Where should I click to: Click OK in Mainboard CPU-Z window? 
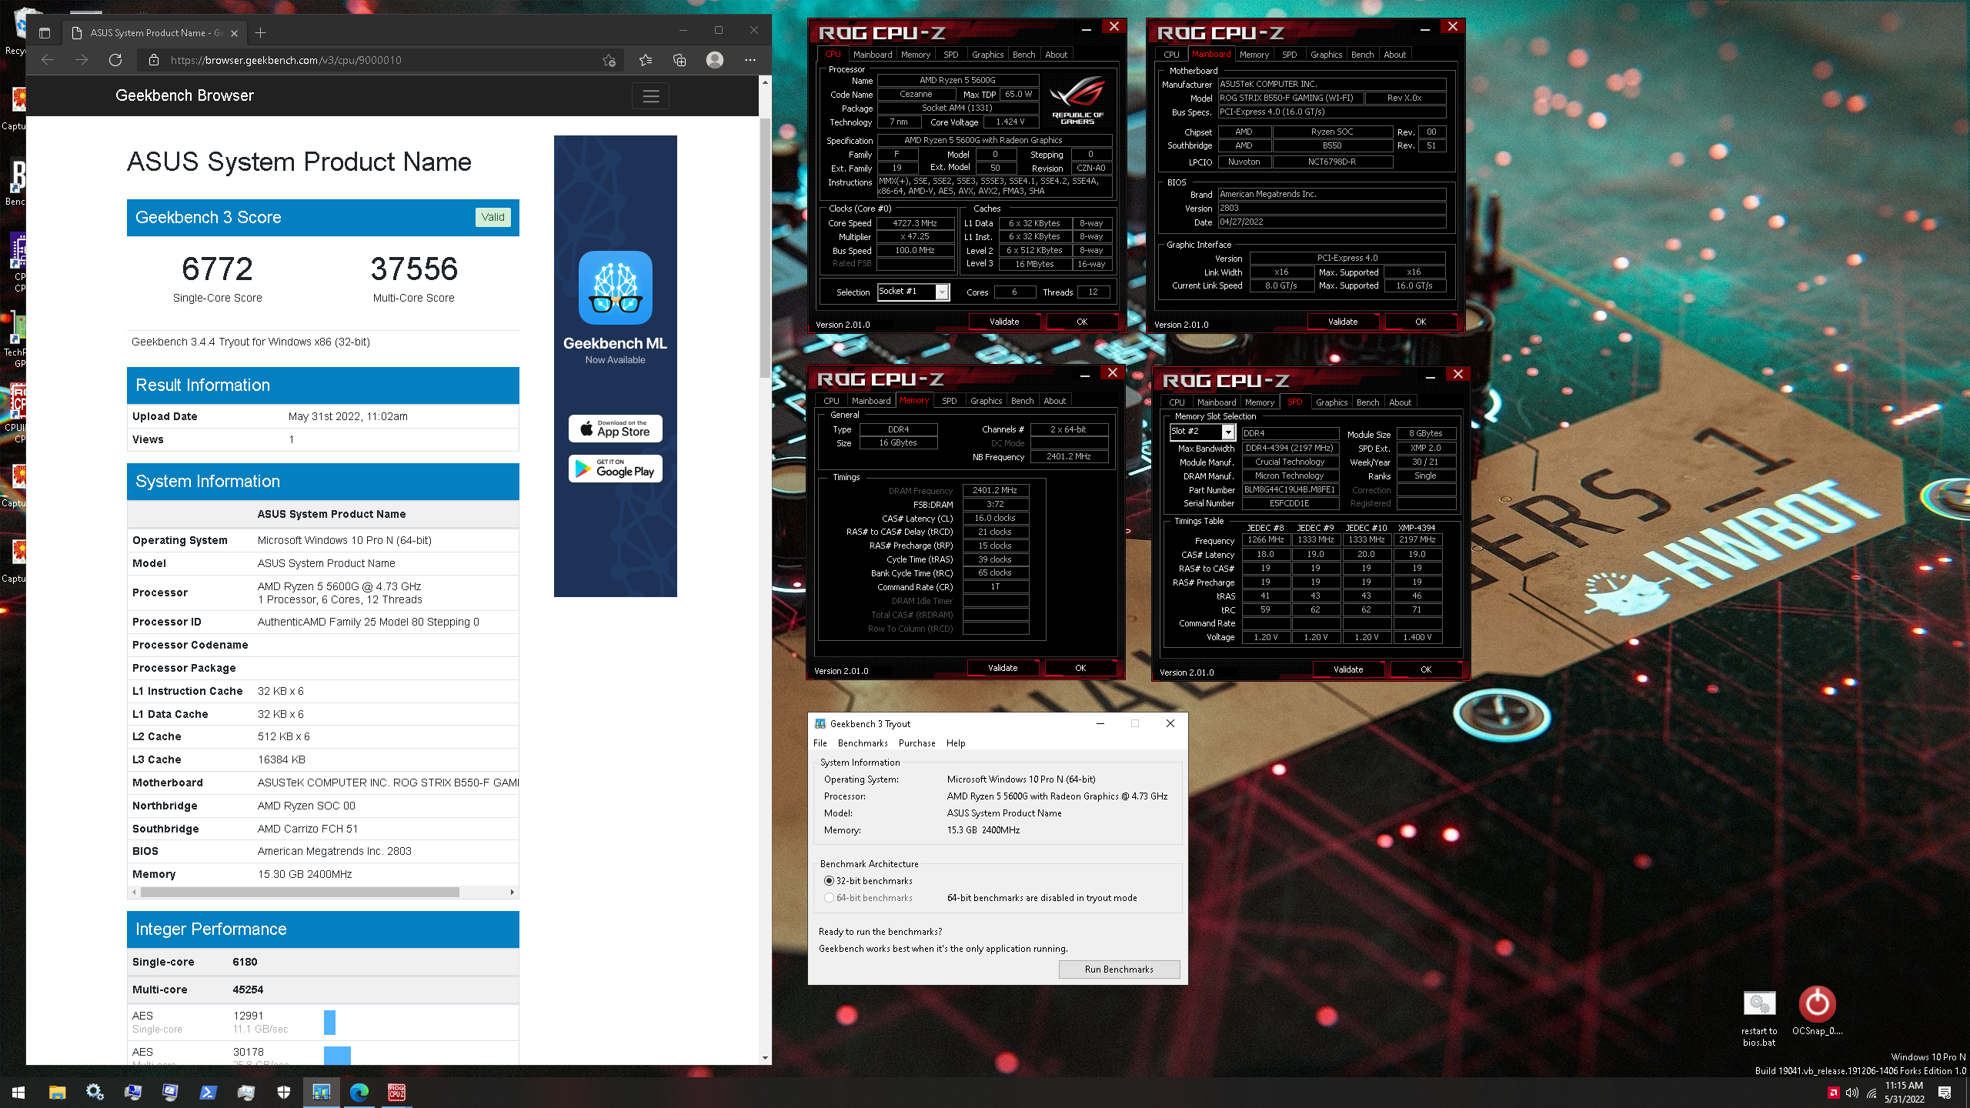[1421, 322]
